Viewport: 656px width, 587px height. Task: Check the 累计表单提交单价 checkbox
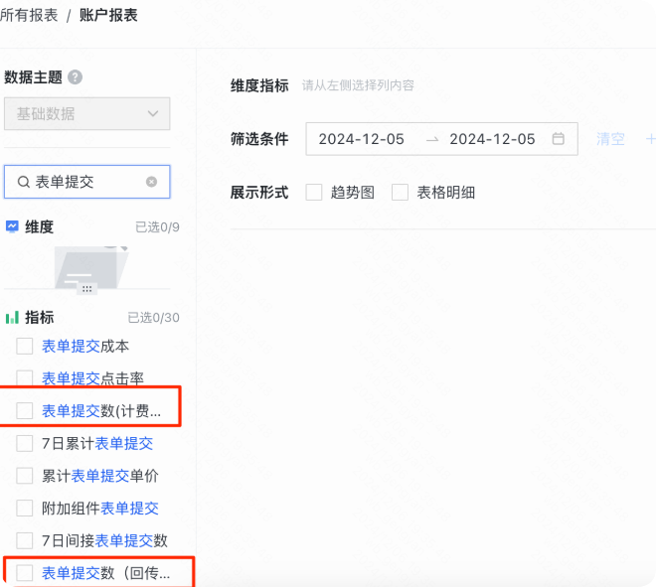[25, 476]
